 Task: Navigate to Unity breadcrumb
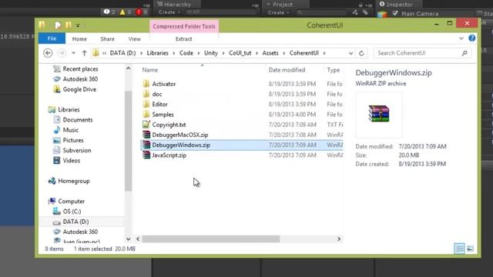pyautogui.click(x=210, y=53)
